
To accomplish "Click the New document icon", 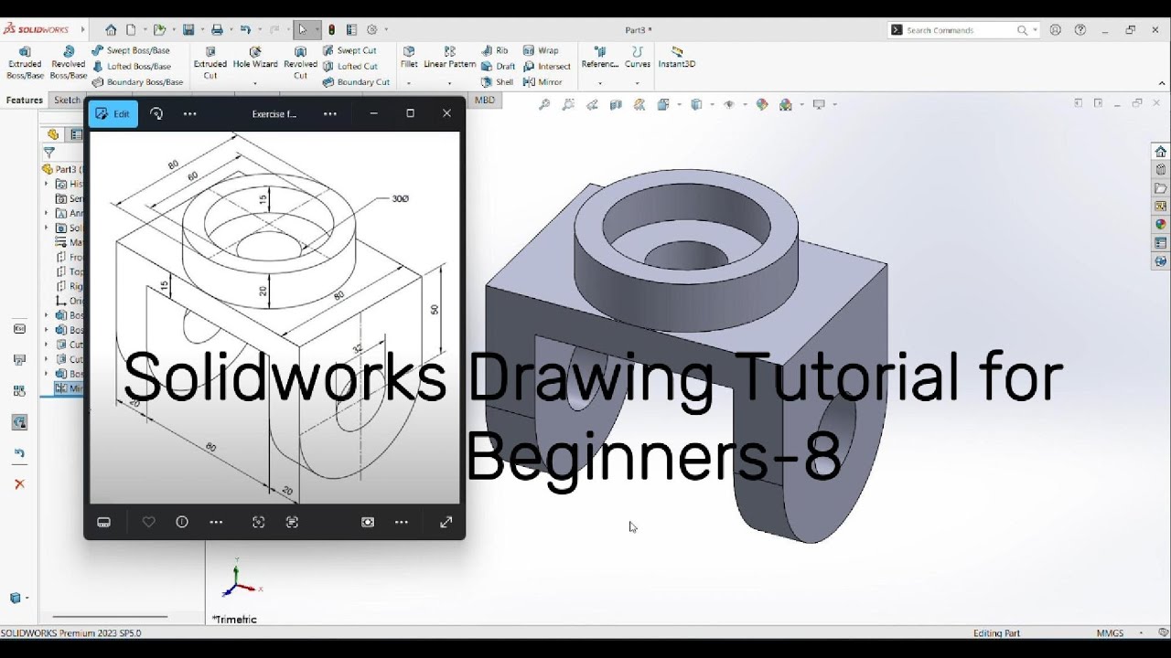I will tap(131, 29).
